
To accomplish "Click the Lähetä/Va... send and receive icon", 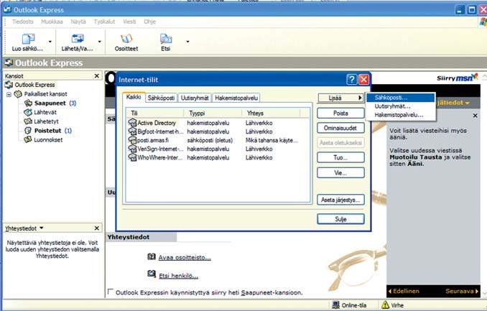I will pos(77,39).
